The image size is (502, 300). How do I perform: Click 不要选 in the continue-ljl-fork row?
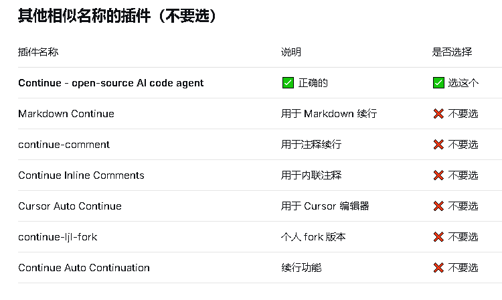[x=463, y=237]
